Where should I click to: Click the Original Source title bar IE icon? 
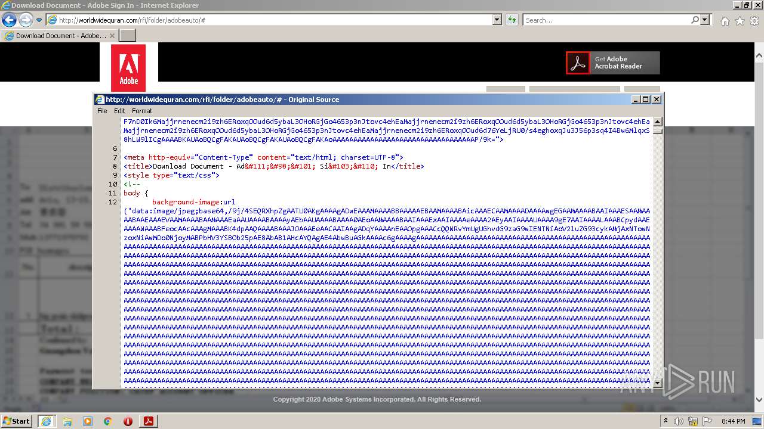[x=100, y=100]
